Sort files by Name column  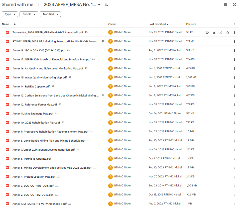(6, 24)
